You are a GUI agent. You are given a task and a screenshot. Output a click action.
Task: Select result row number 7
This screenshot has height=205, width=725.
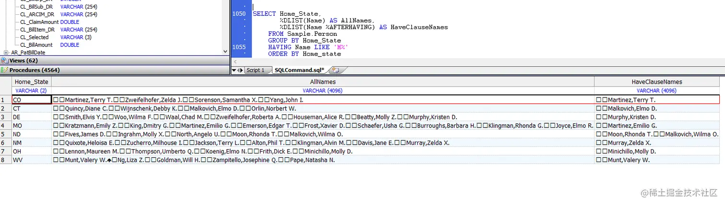pos(6,151)
